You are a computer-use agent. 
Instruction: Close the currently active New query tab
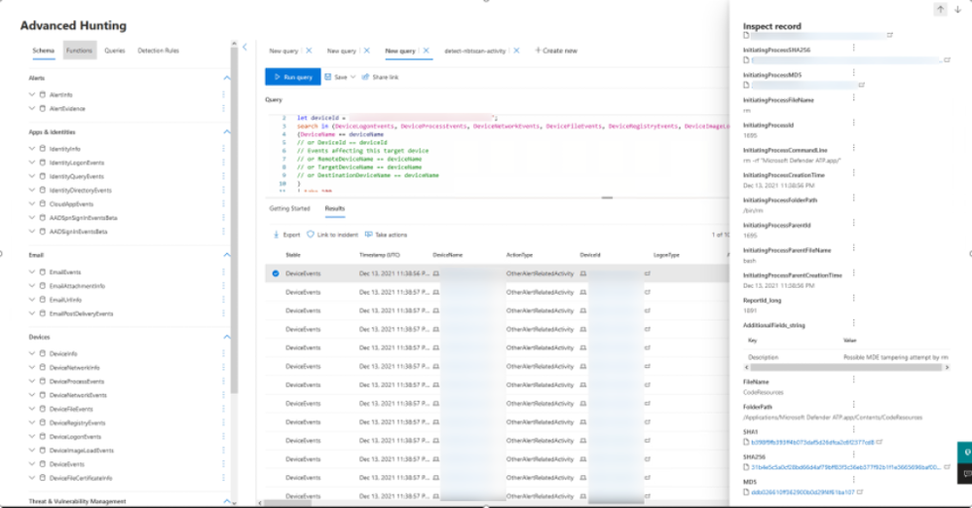pos(426,51)
